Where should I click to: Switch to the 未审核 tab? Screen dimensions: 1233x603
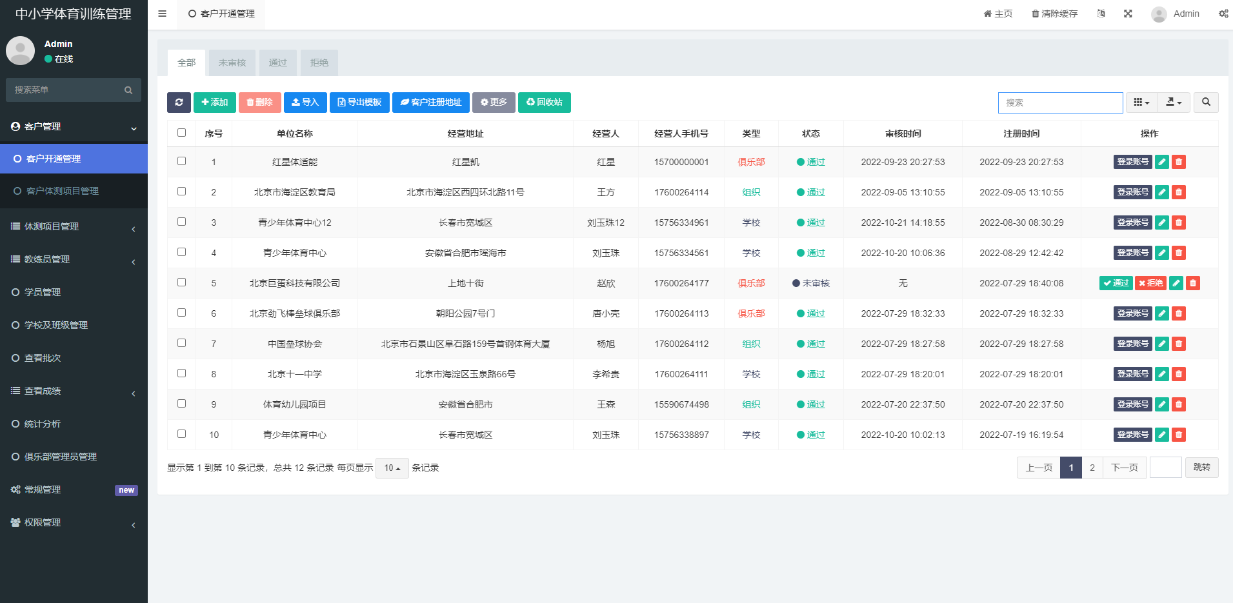[232, 63]
